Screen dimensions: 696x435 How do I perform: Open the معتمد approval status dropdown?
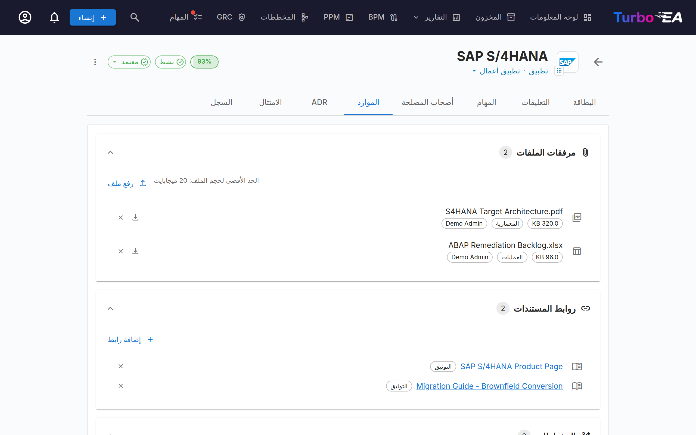pyautogui.click(x=129, y=62)
